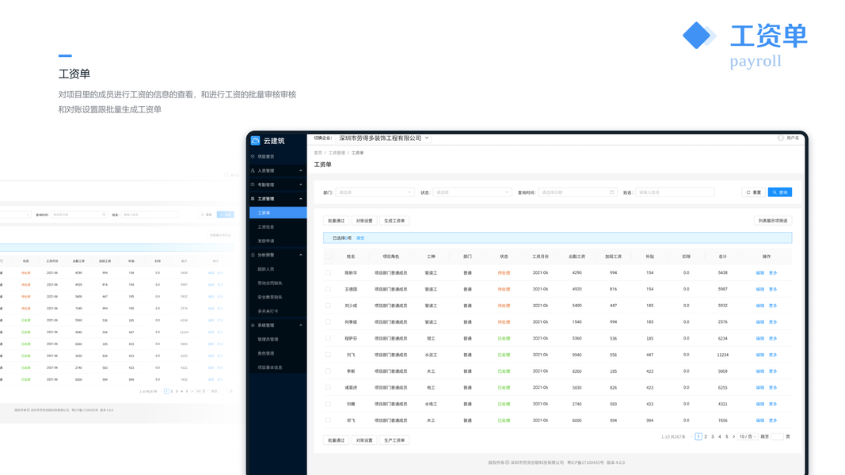
Task: Open 发放申请 in the sidebar menu
Action: 265,241
